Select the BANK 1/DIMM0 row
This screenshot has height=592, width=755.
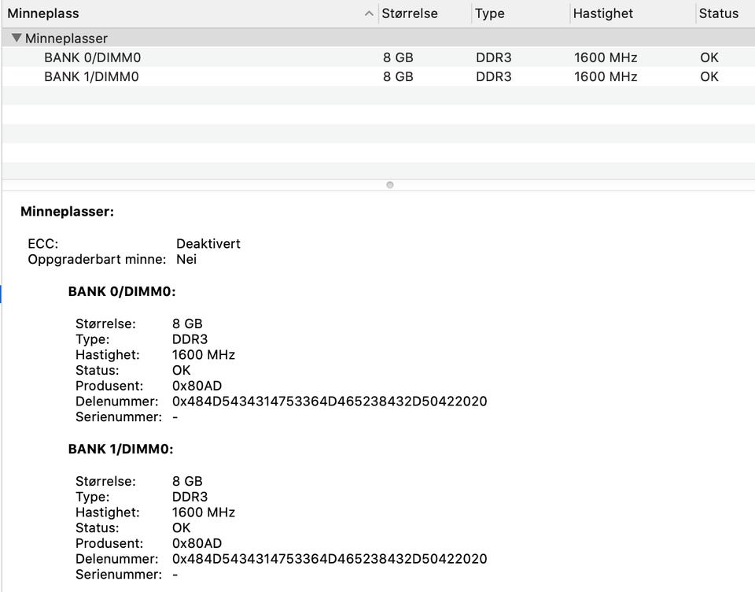378,76
